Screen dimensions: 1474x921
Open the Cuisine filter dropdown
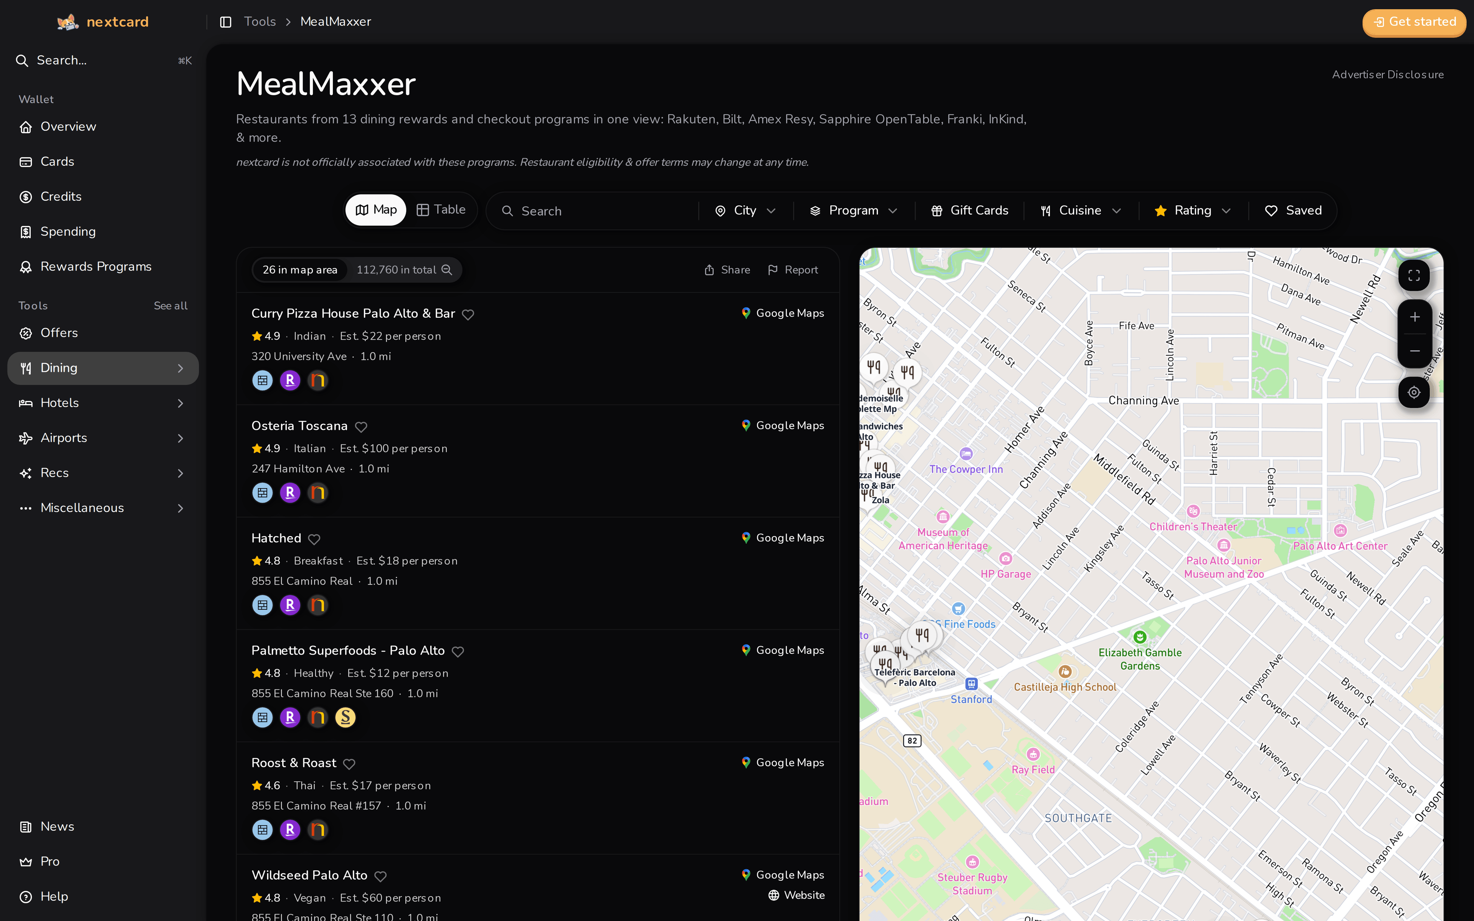1081,211
